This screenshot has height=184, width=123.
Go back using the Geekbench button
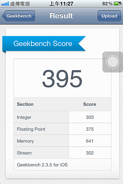(x=18, y=16)
